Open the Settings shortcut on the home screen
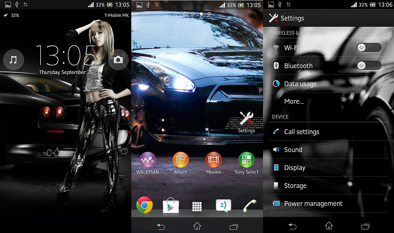Screen dimensions: 394x233 (247, 122)
